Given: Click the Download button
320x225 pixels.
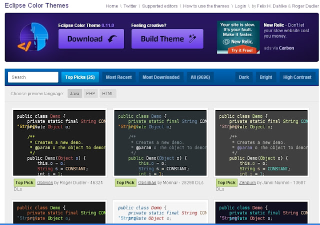Looking at the screenshot, I should coord(91,39).
